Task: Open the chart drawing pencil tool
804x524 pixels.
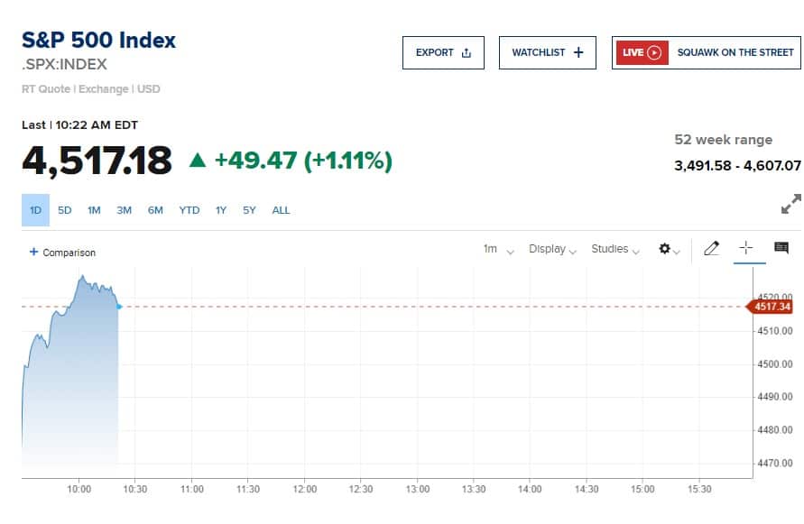Action: 711,249
